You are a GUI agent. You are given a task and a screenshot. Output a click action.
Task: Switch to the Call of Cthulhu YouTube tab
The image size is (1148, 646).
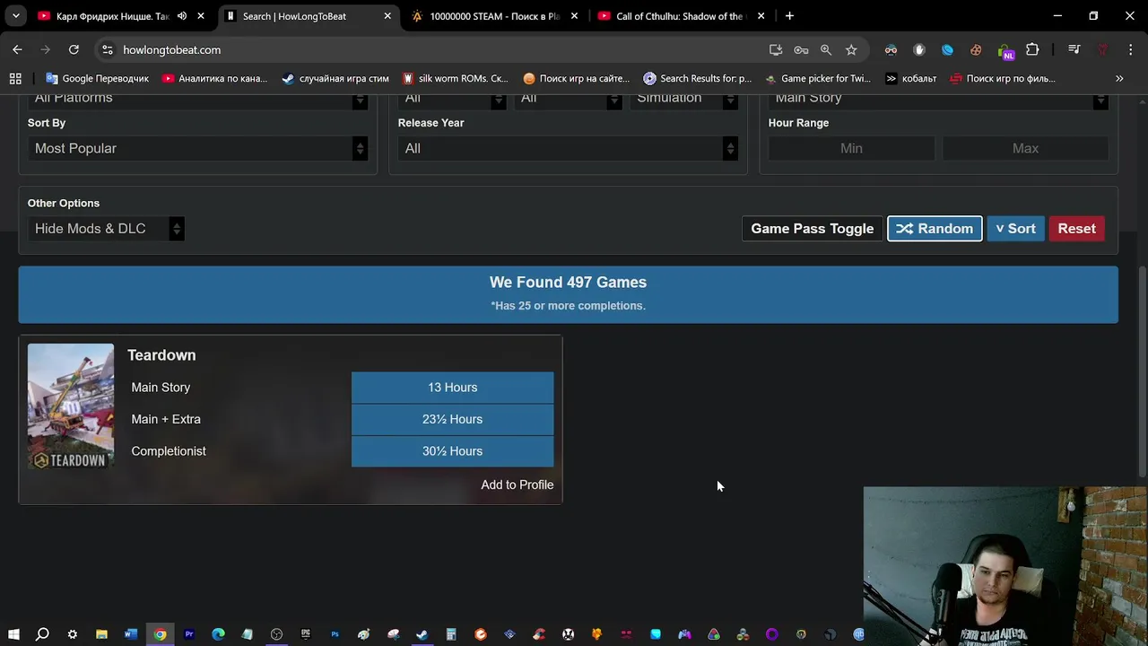(x=682, y=16)
